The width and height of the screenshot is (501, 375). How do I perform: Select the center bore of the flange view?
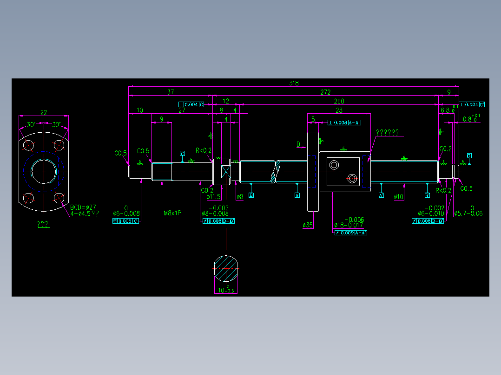pos(44,172)
